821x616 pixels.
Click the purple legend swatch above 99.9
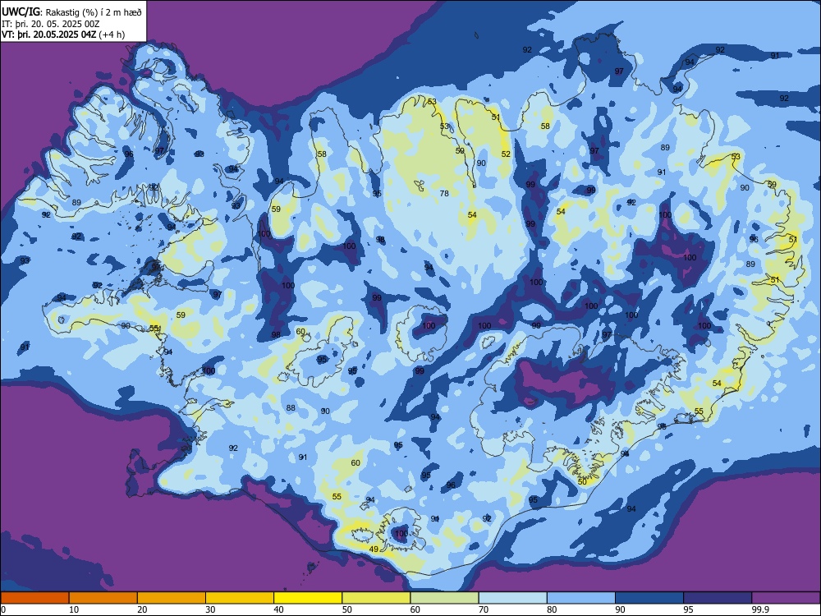(786, 598)
